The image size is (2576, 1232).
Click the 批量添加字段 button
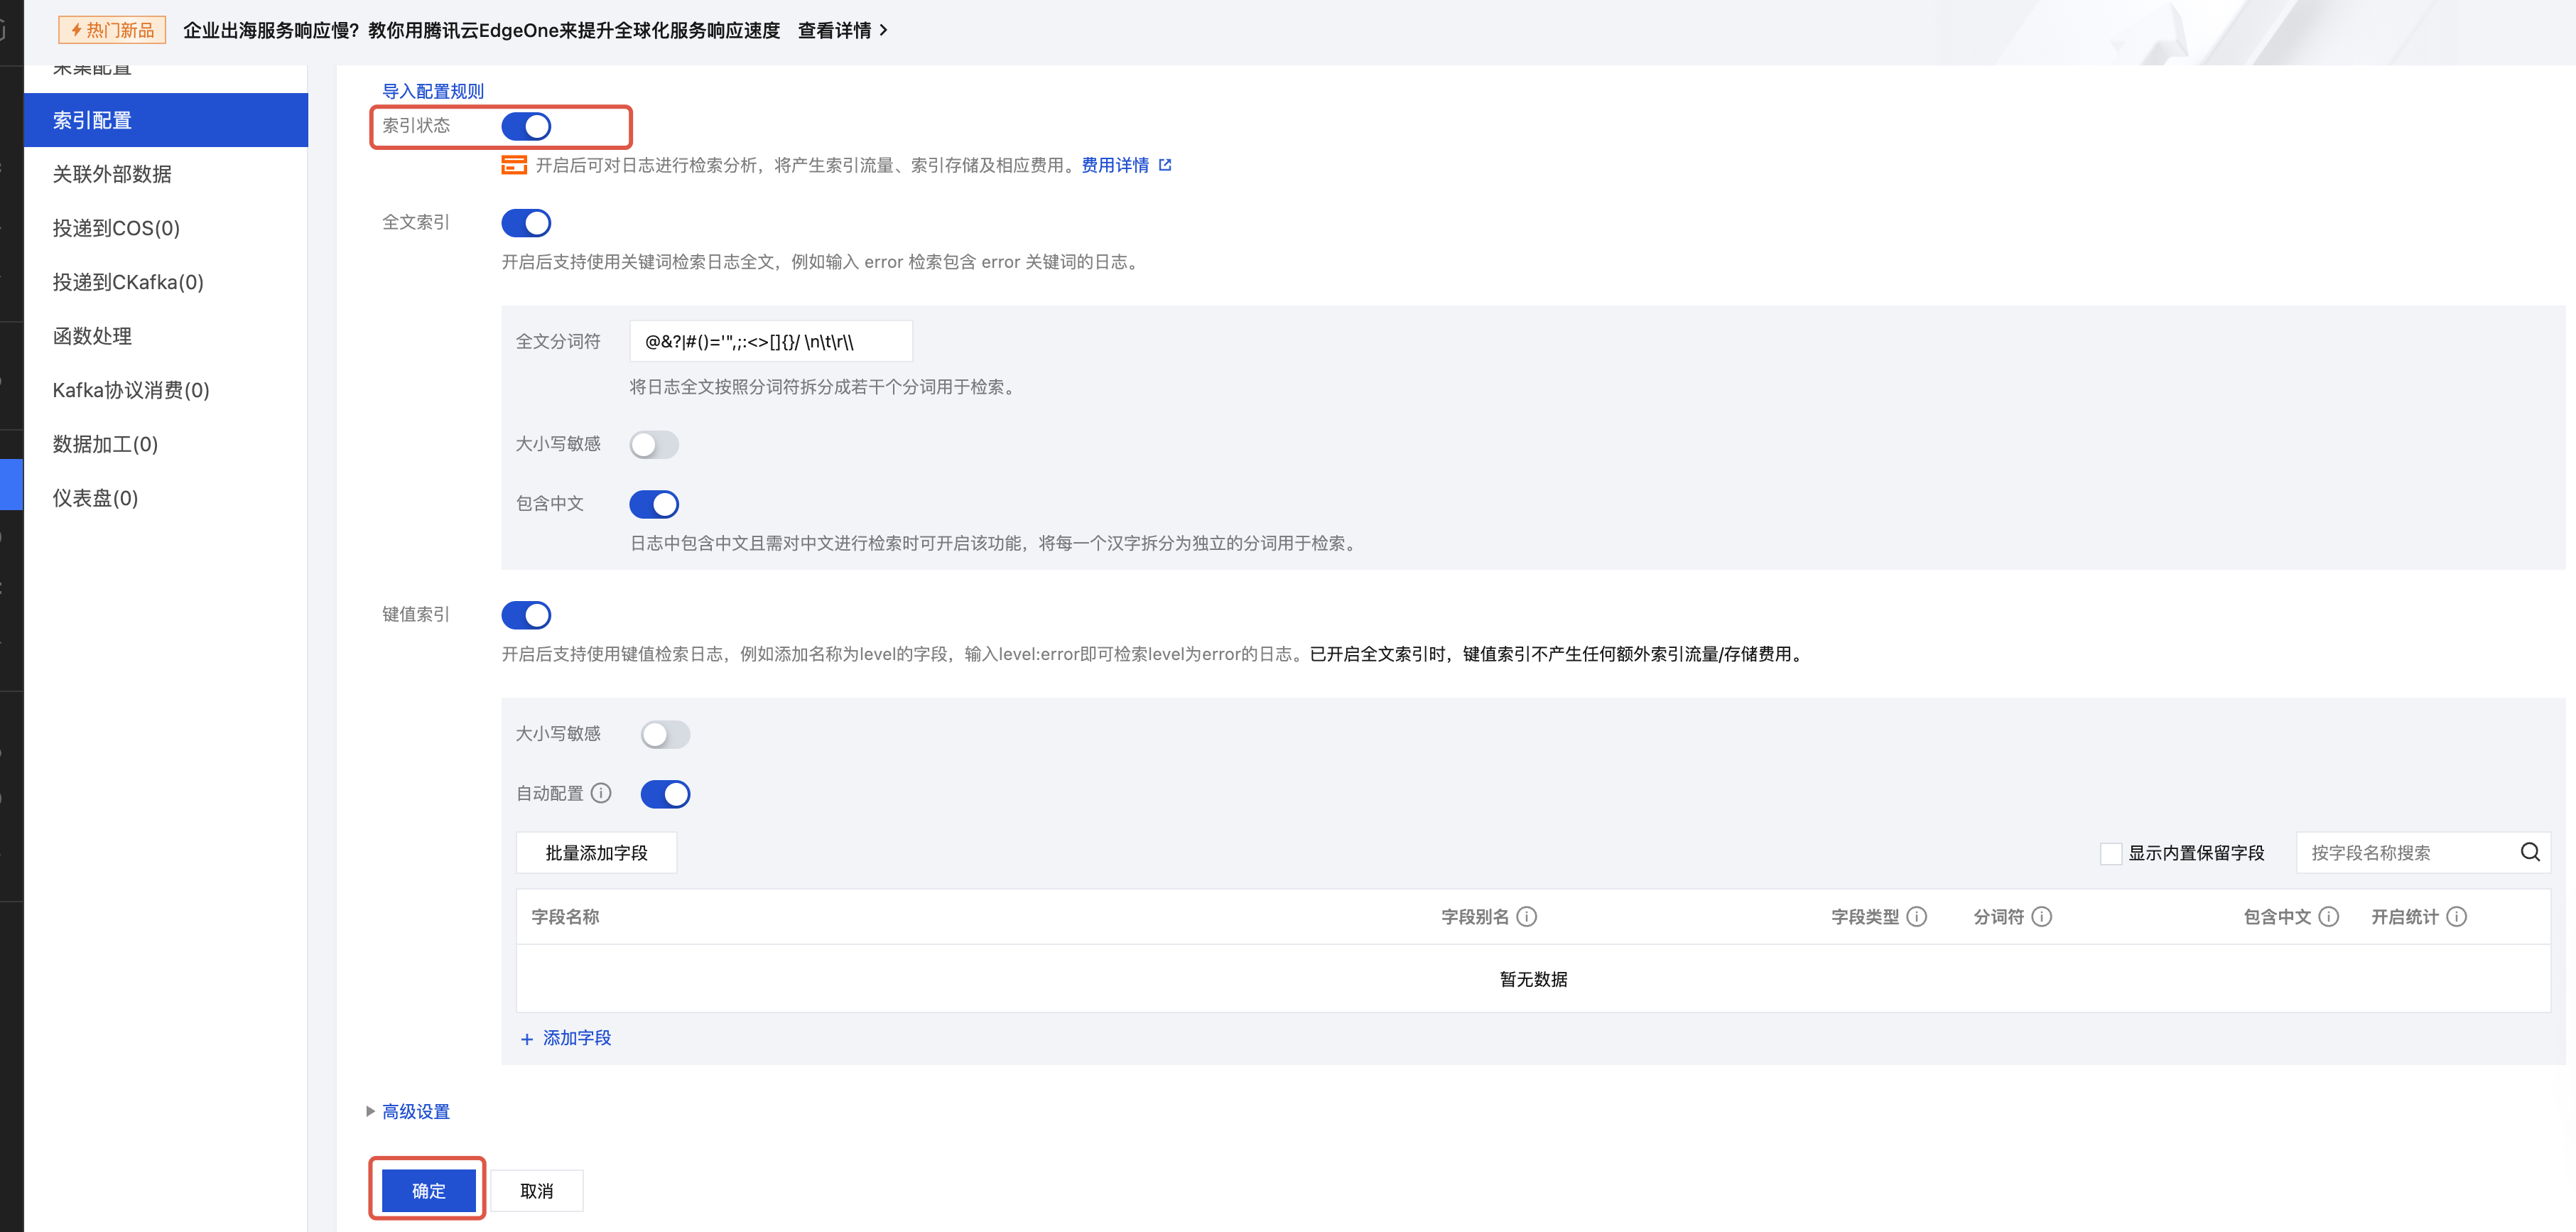coord(596,853)
